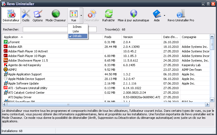217x135 pixels.
Task: Select ATI Catalyst Control Center icon
Action: pos(5,92)
